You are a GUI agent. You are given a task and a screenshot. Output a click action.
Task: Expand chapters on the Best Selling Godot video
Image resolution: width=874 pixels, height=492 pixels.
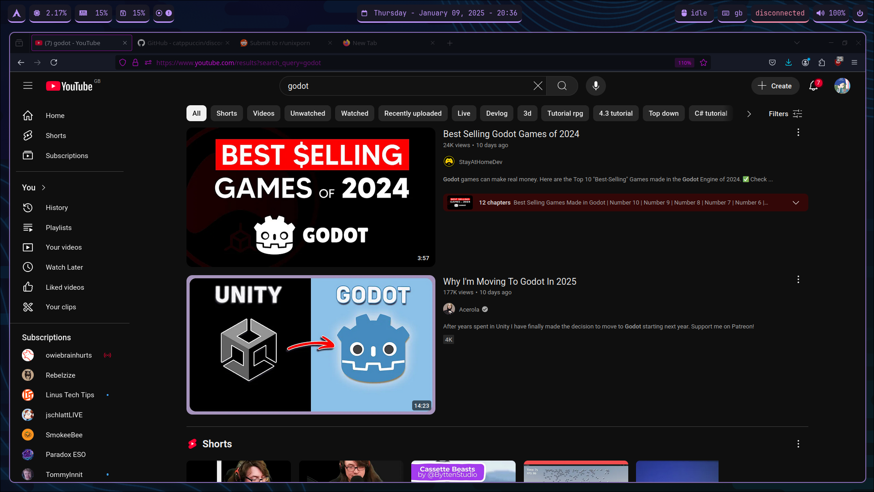[796, 202]
